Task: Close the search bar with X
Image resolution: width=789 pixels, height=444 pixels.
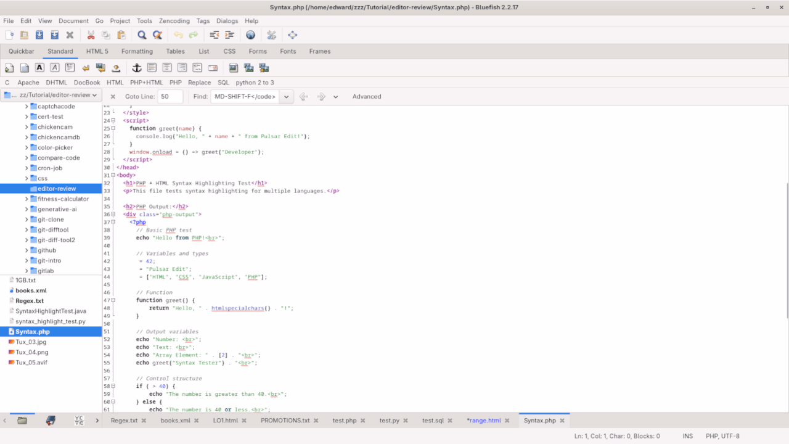Action: click(x=113, y=97)
